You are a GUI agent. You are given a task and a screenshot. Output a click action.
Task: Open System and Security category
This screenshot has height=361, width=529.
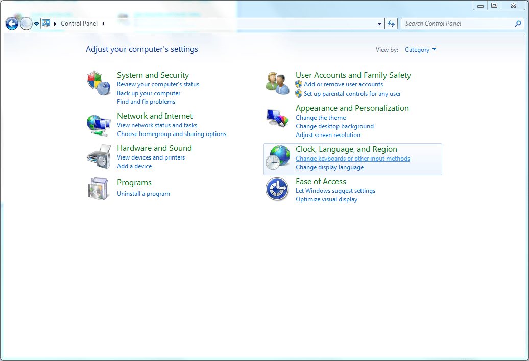coord(153,75)
